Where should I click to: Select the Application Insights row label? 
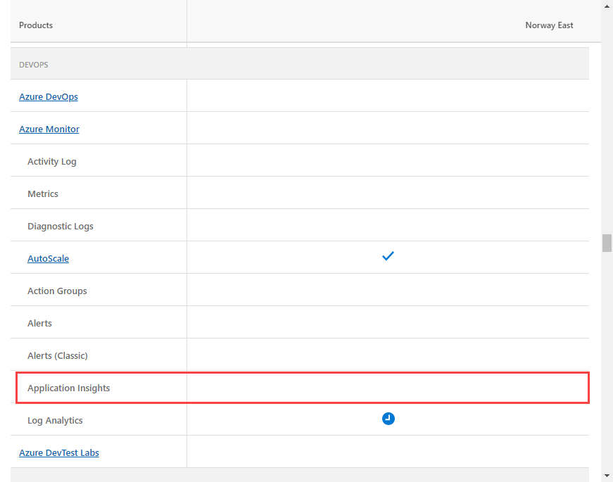pos(69,388)
